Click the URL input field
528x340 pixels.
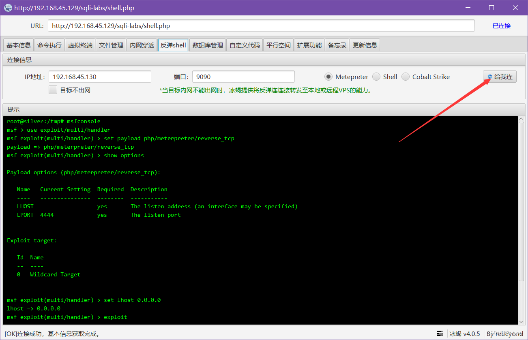coord(261,26)
